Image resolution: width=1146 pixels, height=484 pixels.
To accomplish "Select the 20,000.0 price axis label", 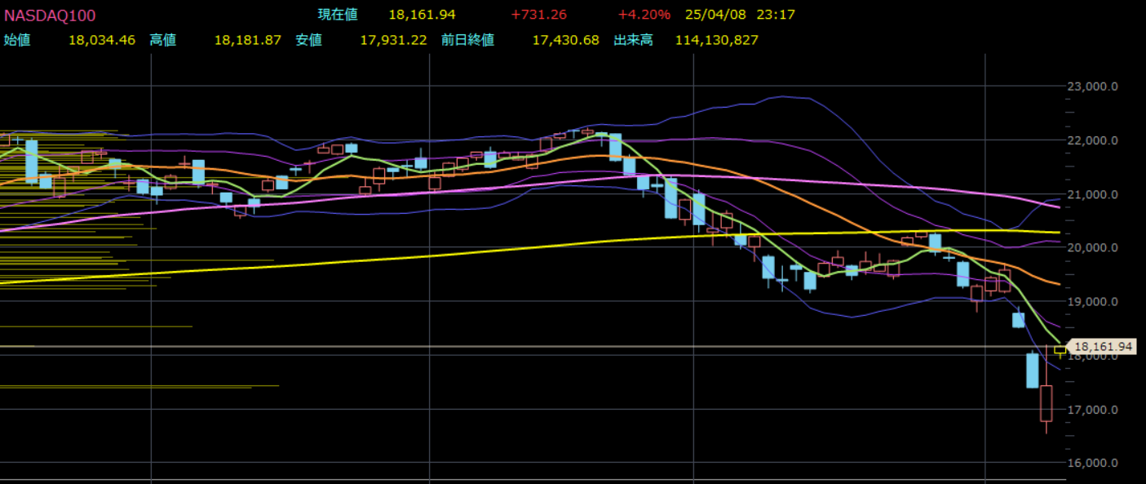I will click(x=1093, y=248).
